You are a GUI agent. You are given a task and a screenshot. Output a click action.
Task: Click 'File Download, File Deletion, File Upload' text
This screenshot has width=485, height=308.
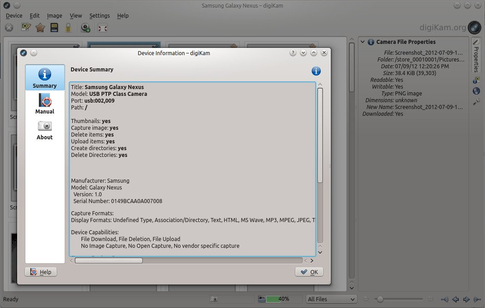tap(131, 239)
